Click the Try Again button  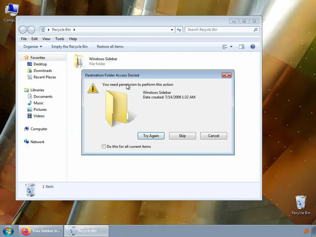(x=151, y=136)
